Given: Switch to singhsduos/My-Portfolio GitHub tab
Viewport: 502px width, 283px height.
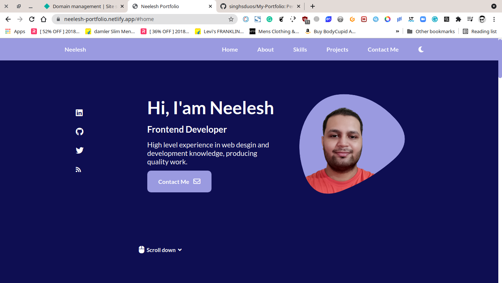Looking at the screenshot, I should (260, 6).
